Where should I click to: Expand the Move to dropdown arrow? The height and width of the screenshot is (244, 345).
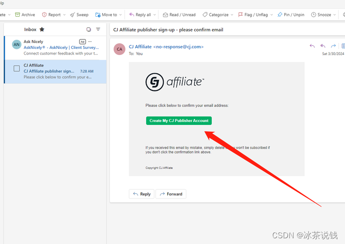click(121, 15)
